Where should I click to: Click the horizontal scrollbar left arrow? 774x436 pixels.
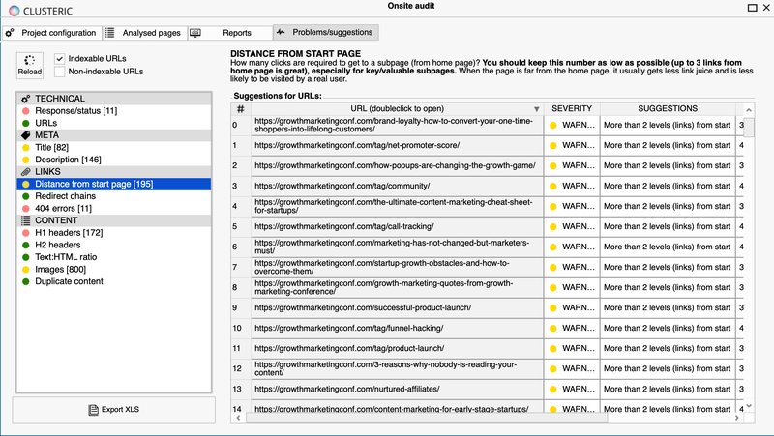coord(238,418)
